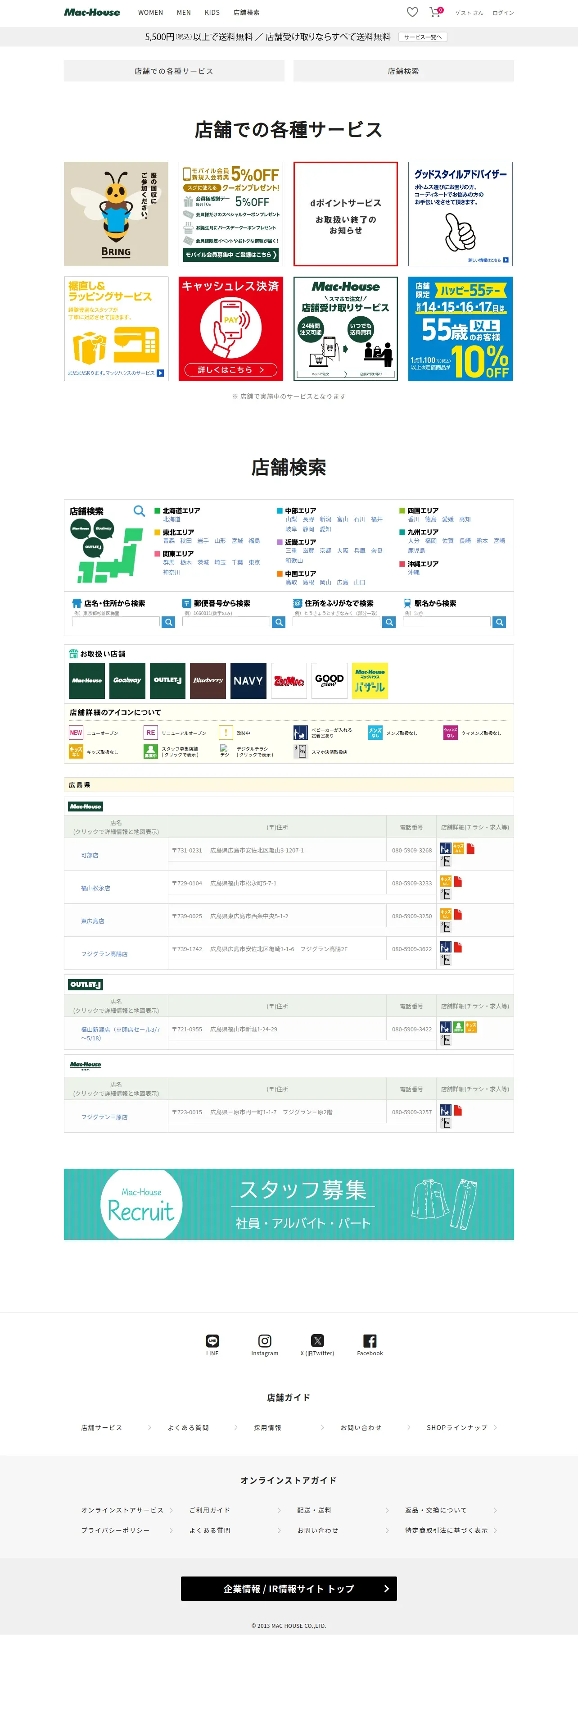Viewport: 578px width, 1736px height.
Task: Click the green staff recruiting icon for 福山新涯店
Action: coord(458,1026)
